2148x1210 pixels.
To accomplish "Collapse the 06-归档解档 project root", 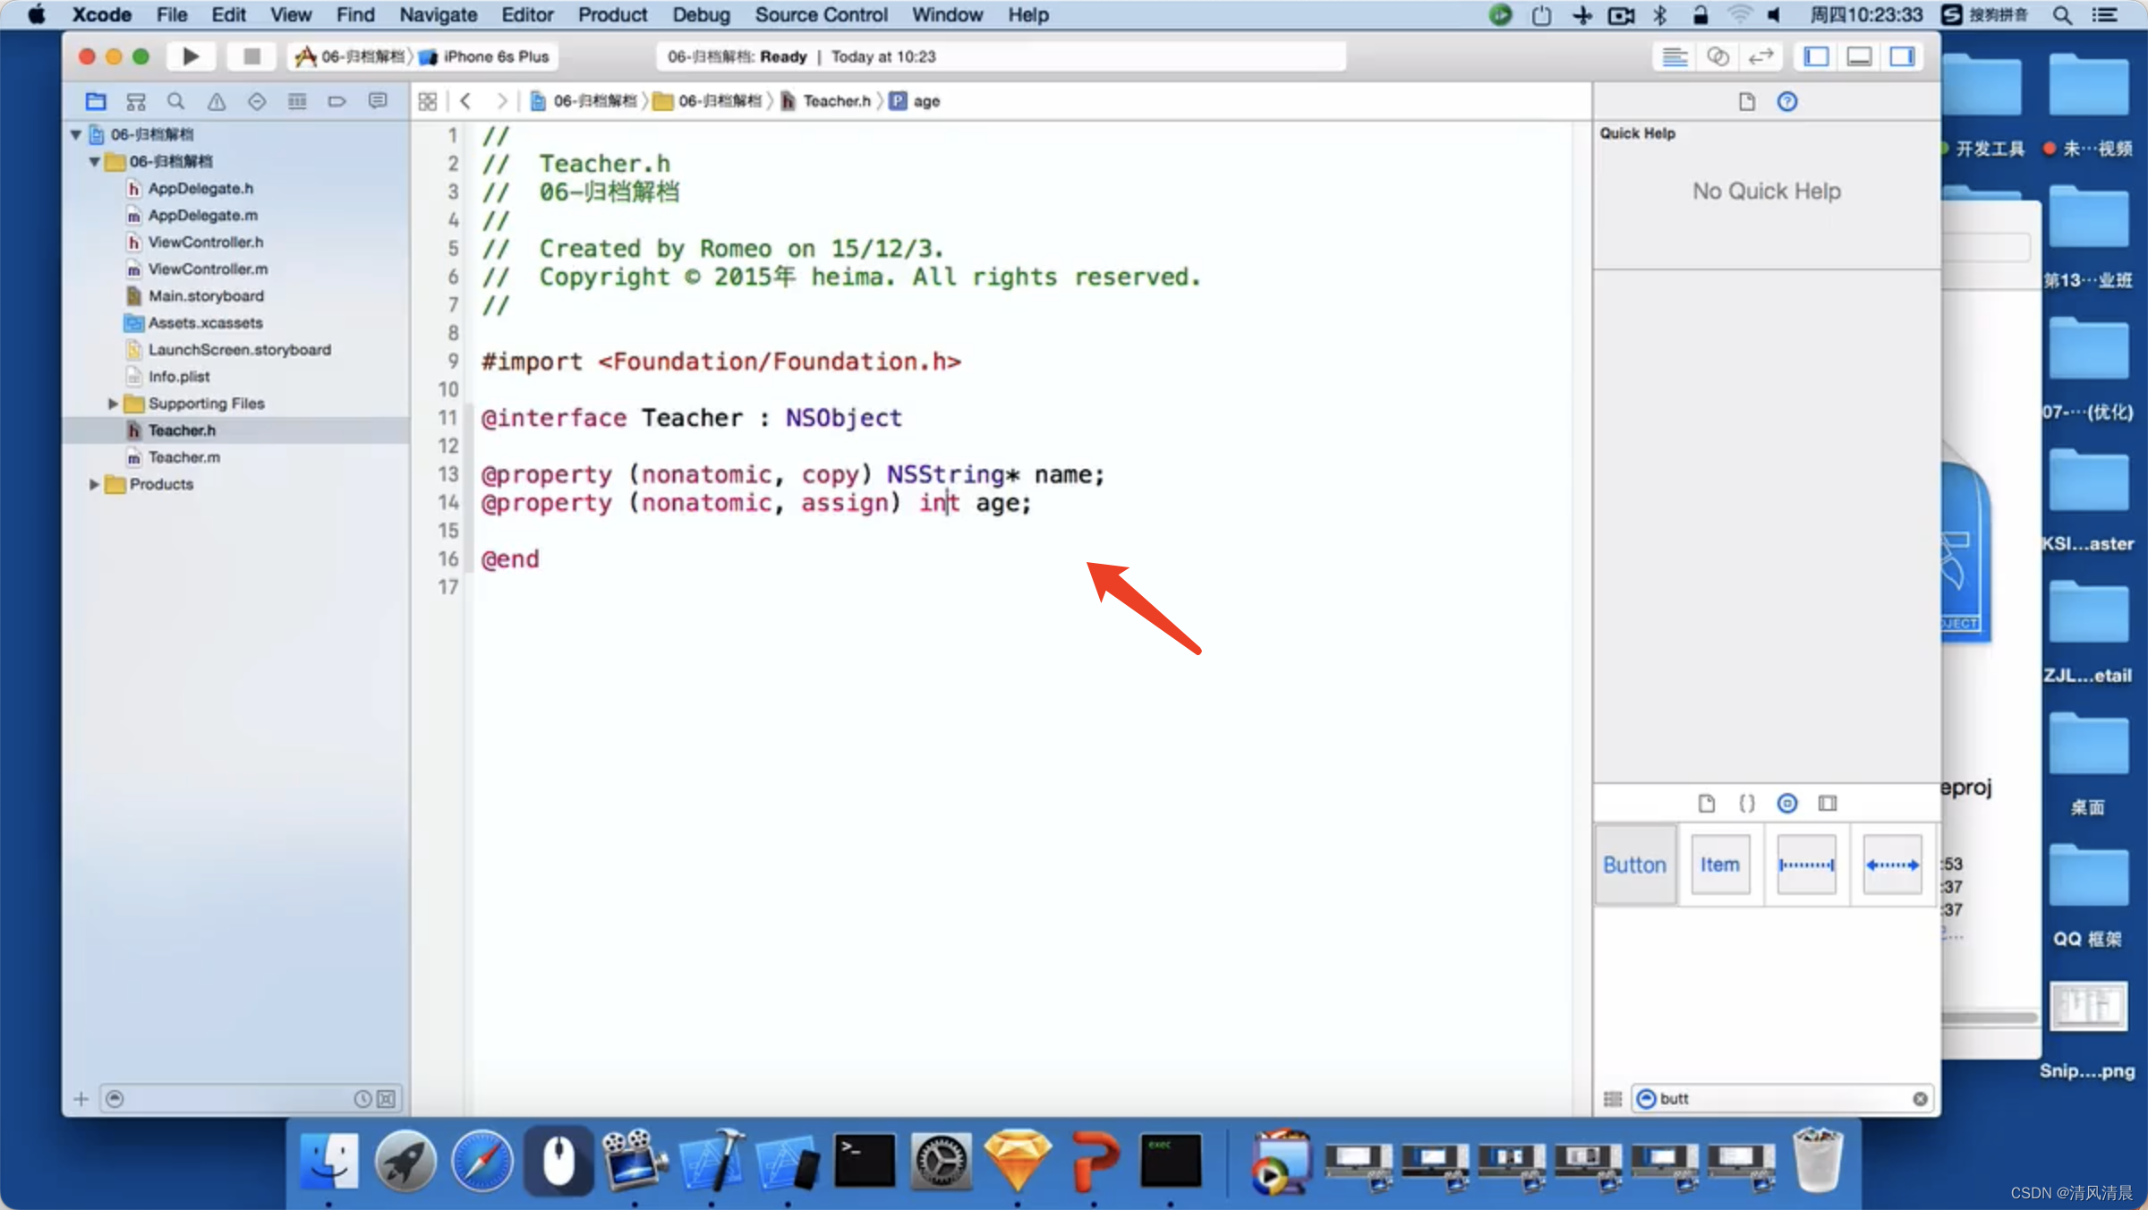I will point(76,134).
